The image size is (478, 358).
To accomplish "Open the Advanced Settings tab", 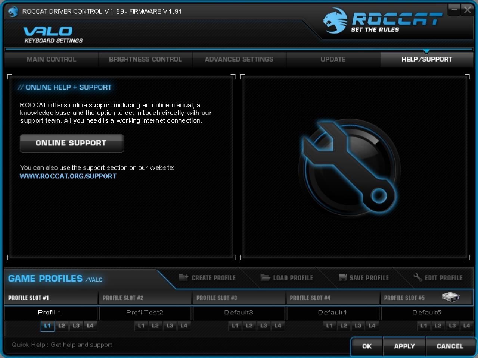I will [239, 59].
